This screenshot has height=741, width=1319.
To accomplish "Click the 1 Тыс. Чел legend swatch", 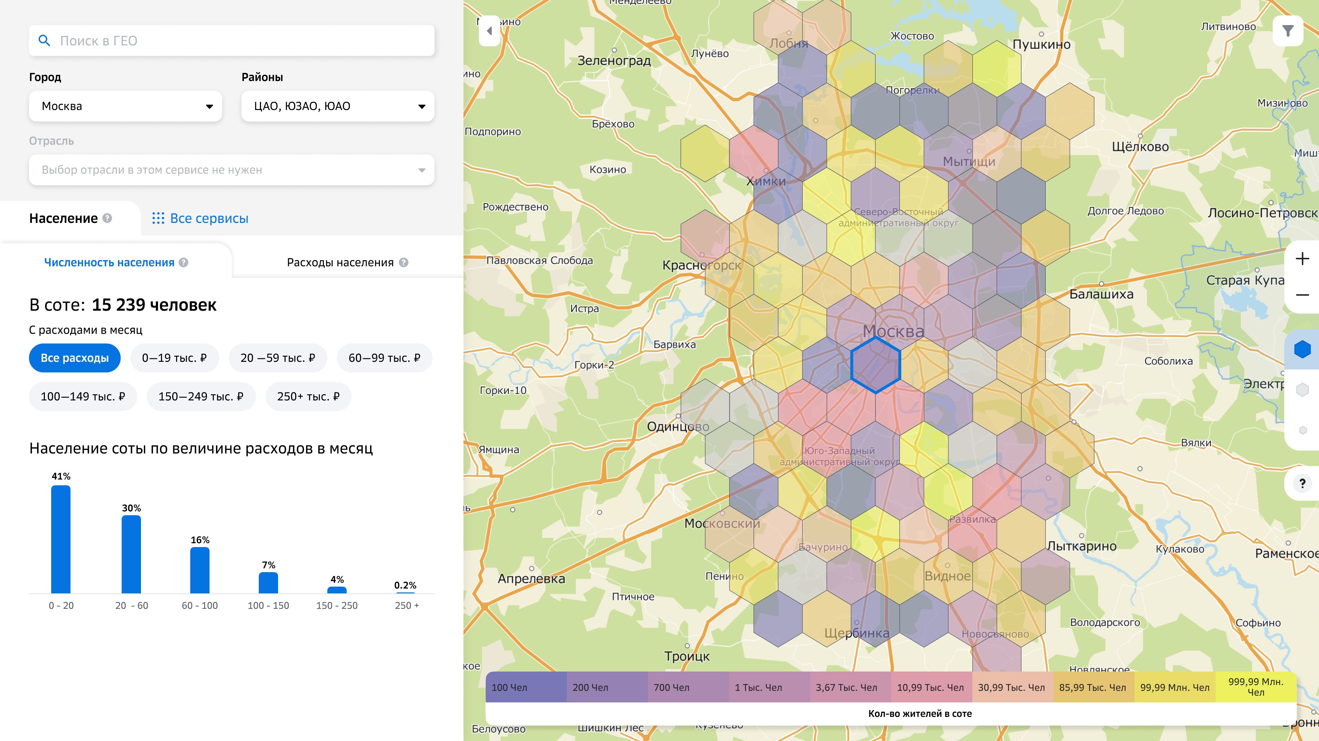I will (770, 687).
